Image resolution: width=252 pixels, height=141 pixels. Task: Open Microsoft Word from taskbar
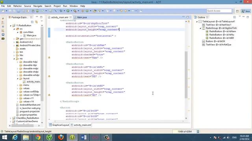(83, 137)
